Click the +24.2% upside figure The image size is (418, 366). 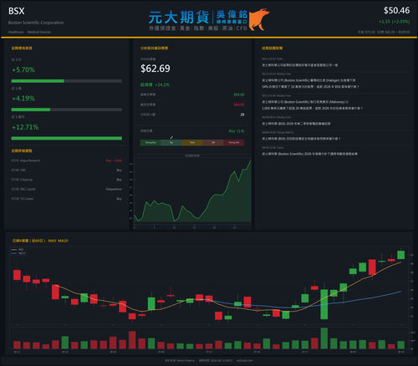pyautogui.click(x=162, y=84)
